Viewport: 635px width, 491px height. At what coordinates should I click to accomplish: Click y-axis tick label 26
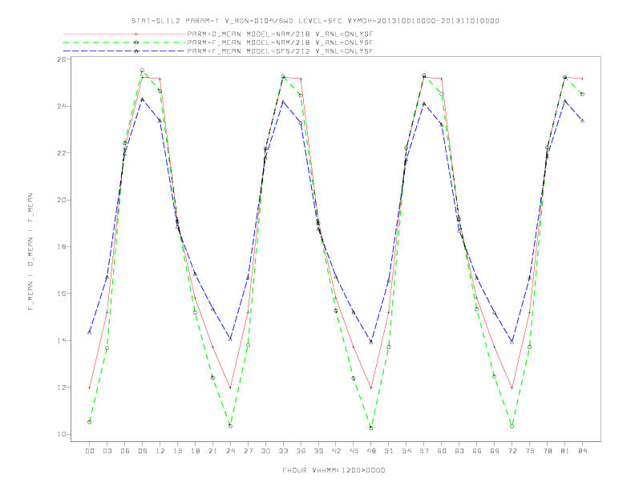pyautogui.click(x=62, y=59)
